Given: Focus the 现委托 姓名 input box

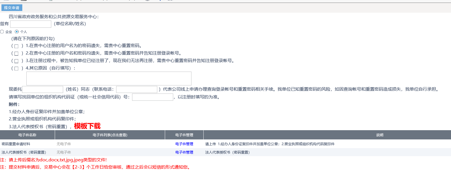Looking at the screenshot, I should tap(43, 89).
